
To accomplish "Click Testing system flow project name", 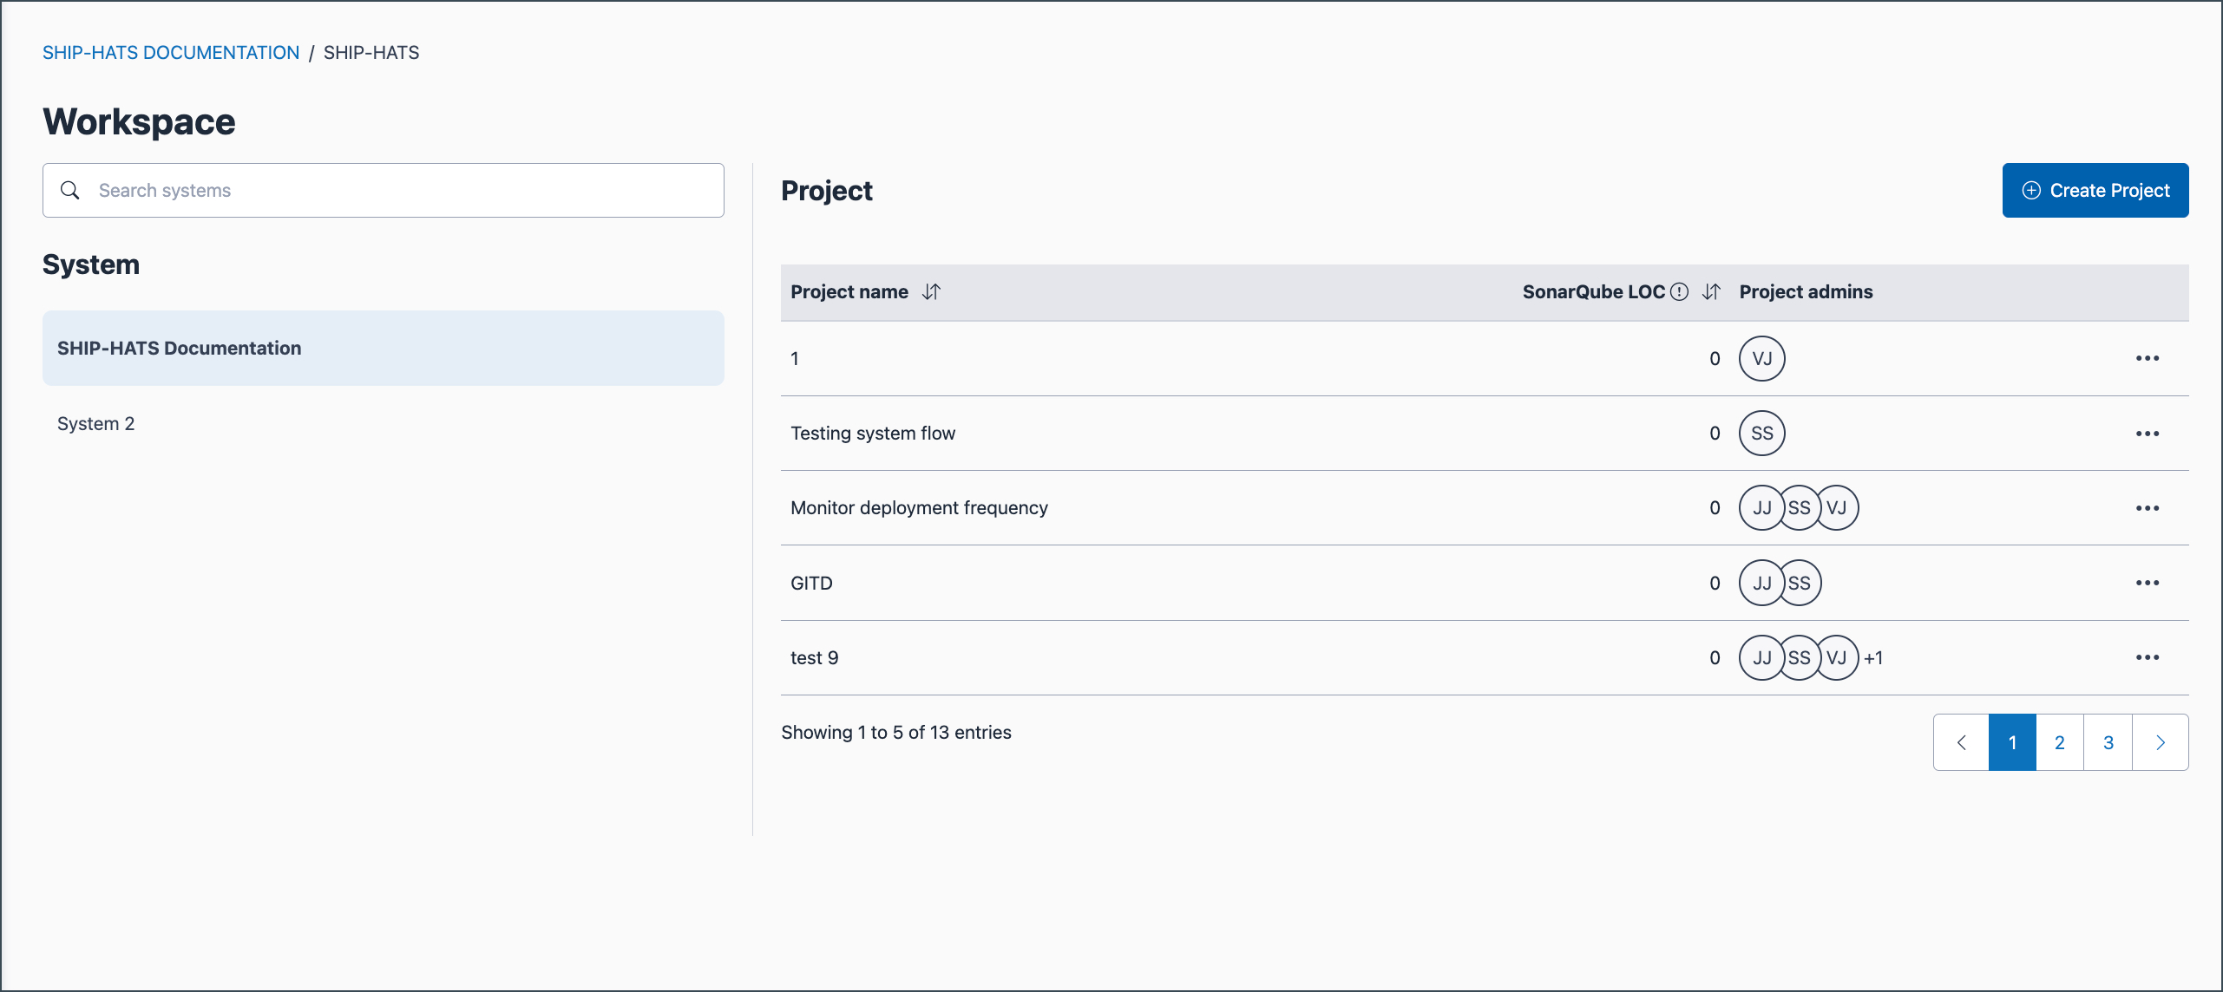I will click(873, 434).
